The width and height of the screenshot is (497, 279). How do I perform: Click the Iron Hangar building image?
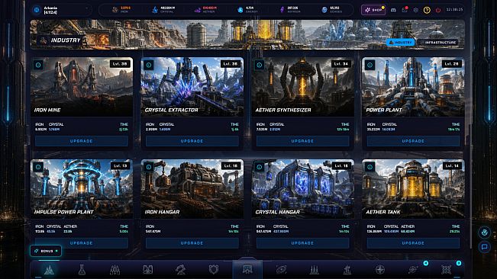click(x=192, y=188)
